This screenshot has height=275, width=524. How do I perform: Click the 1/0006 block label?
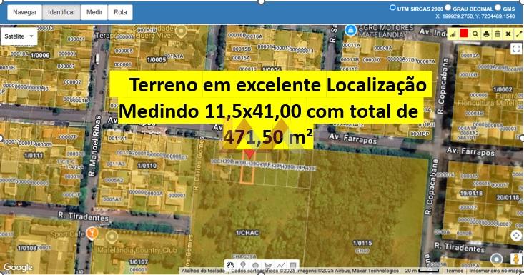[x=40, y=56]
